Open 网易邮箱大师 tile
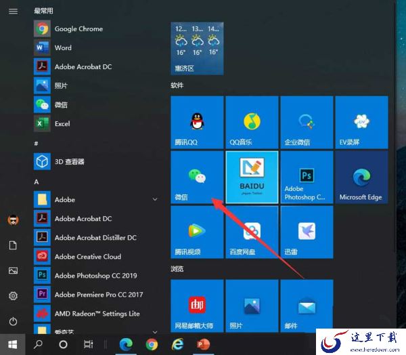 pyautogui.click(x=197, y=306)
